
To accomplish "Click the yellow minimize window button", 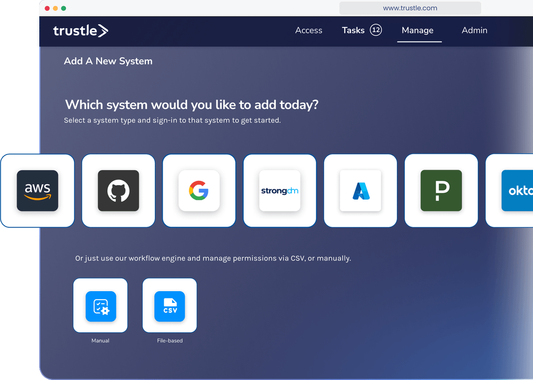I will coord(56,8).
